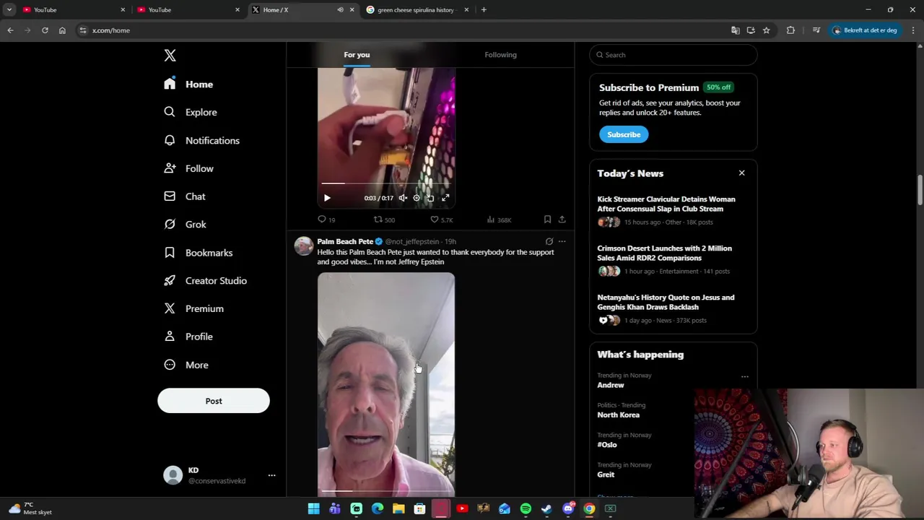Click the Palm Beach Pete display name
The image size is (924, 520).
pyautogui.click(x=345, y=241)
